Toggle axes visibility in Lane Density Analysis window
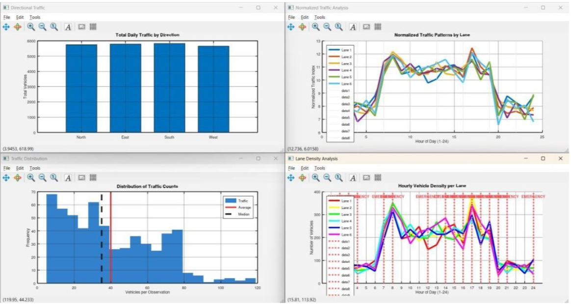The height and width of the screenshot is (304, 571). [366, 178]
